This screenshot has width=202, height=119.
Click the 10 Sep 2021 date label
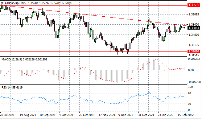(47, 115)
